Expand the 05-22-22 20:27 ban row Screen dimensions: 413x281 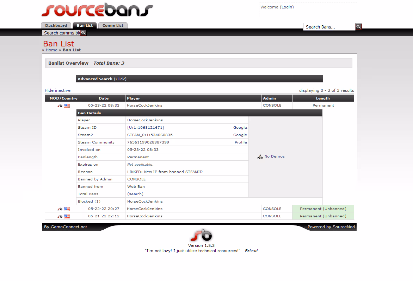[199, 209]
